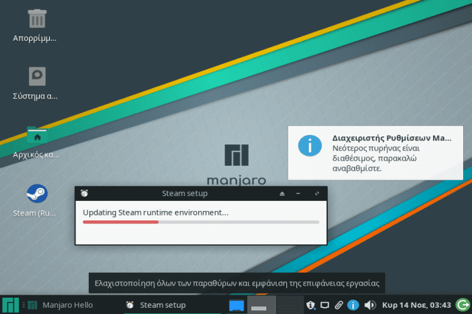Click the Updating Steam runtime environment text
This screenshot has width=472, height=314.
pos(155,212)
